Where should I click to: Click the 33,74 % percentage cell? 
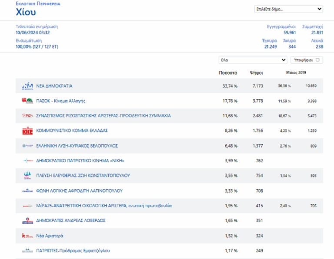click(230, 86)
